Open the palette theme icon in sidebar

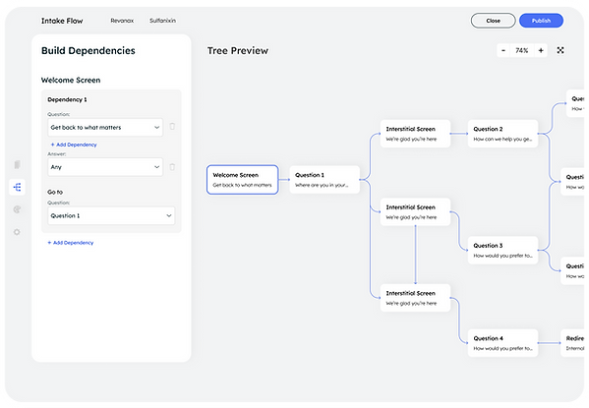click(17, 209)
